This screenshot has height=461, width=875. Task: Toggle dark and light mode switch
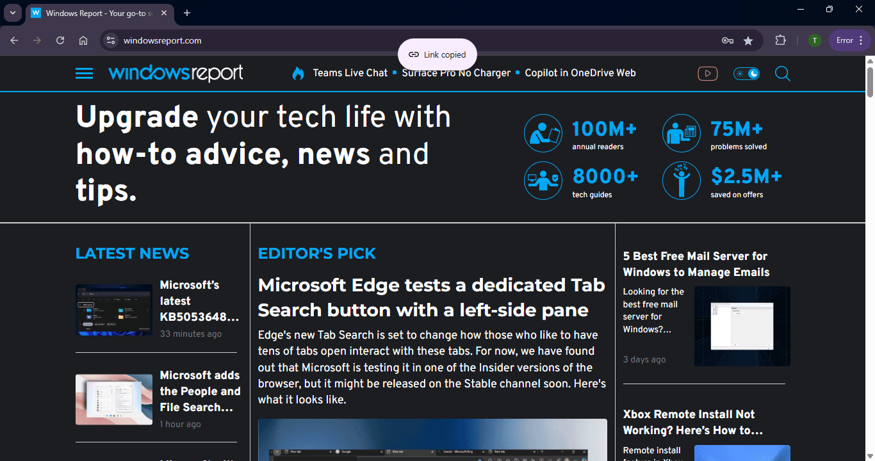[x=746, y=74]
